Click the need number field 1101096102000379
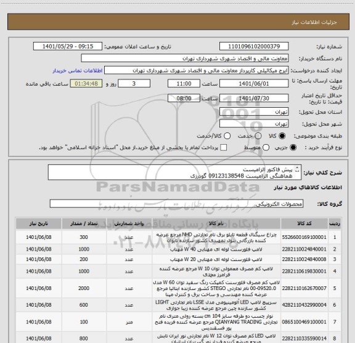This screenshot has width=355, height=343. point(254,46)
